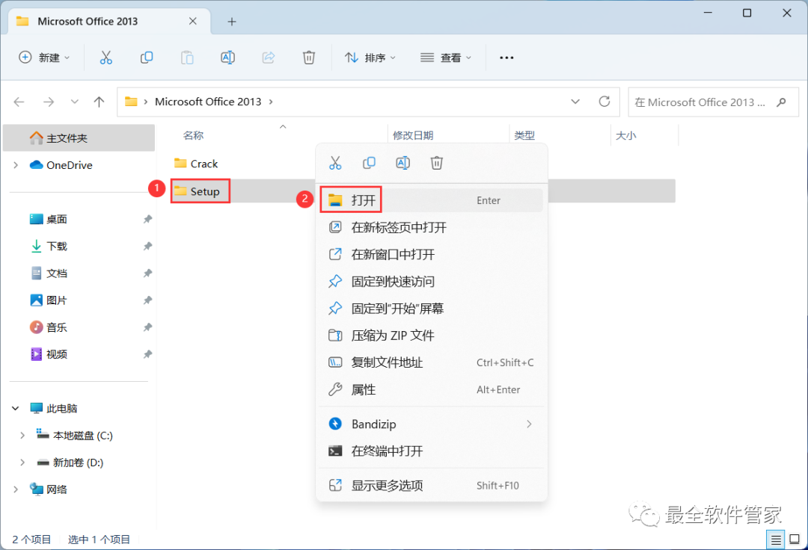This screenshot has height=550, width=808.
Task: Click the search magnifier icon
Action: pyautogui.click(x=781, y=102)
